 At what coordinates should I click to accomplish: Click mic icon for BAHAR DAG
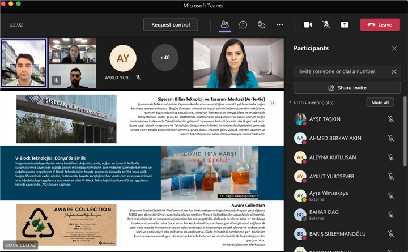coord(390,215)
